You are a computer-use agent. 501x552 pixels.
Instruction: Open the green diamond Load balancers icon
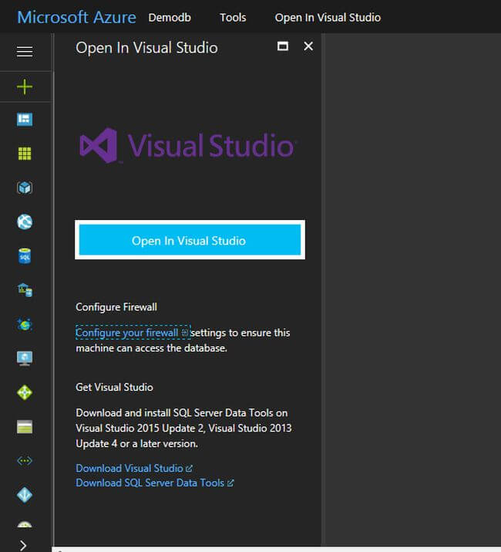[x=25, y=392]
